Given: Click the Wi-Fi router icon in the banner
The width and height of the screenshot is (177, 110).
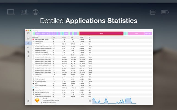Looking at the screenshot, I should (x=24, y=12).
